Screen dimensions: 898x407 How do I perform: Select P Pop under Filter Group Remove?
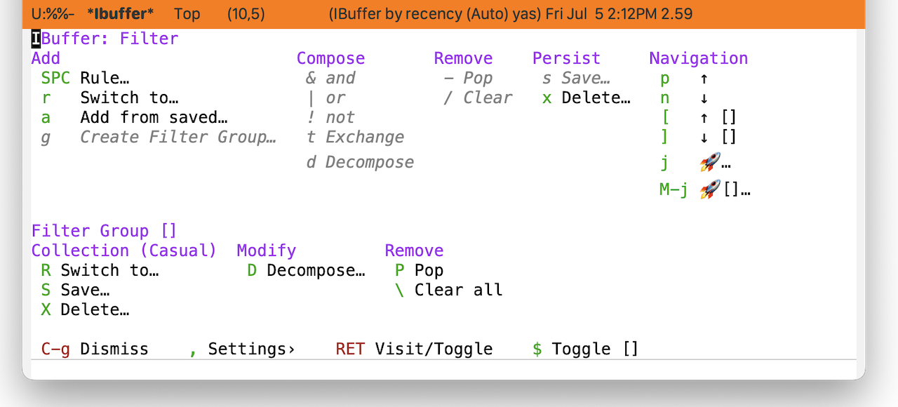419,270
